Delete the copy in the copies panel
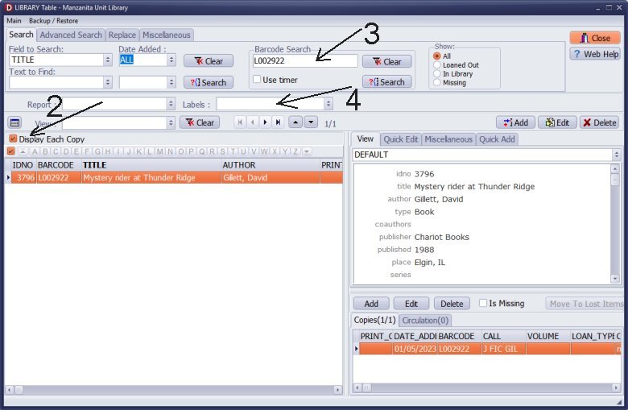Image resolution: width=628 pixels, height=410 pixels. click(x=452, y=304)
